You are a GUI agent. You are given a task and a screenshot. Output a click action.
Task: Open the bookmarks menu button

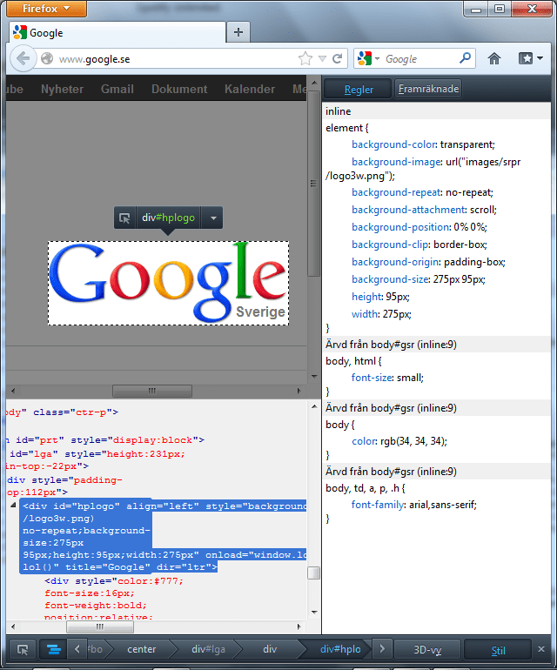point(531,58)
